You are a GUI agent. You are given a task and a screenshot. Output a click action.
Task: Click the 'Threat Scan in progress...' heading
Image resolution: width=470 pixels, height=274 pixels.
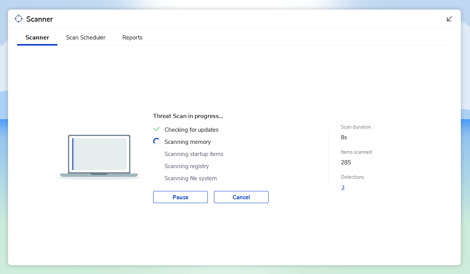[188, 116]
